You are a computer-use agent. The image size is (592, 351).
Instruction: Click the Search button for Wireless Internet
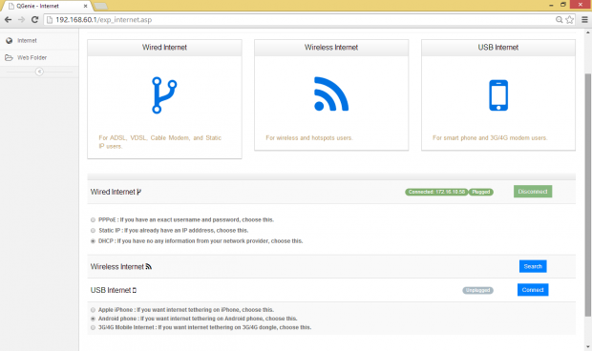[x=533, y=266]
